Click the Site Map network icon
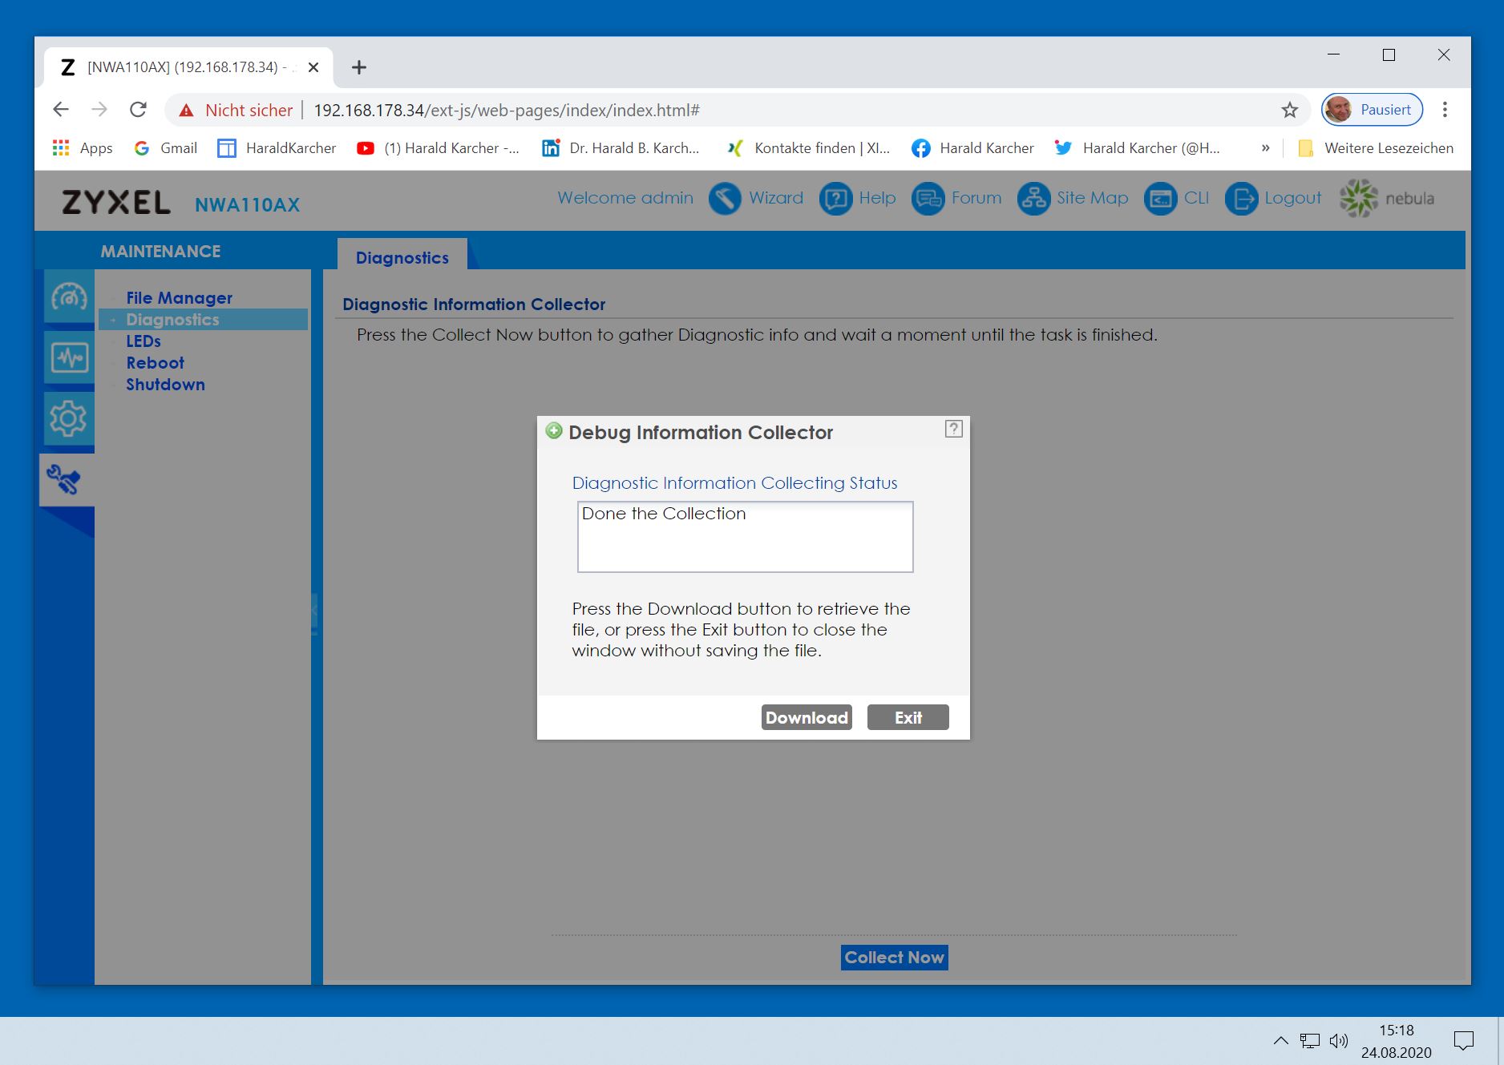 pos(1033,199)
